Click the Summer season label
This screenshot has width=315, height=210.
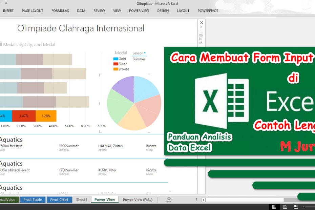pyautogui.click(x=139, y=59)
